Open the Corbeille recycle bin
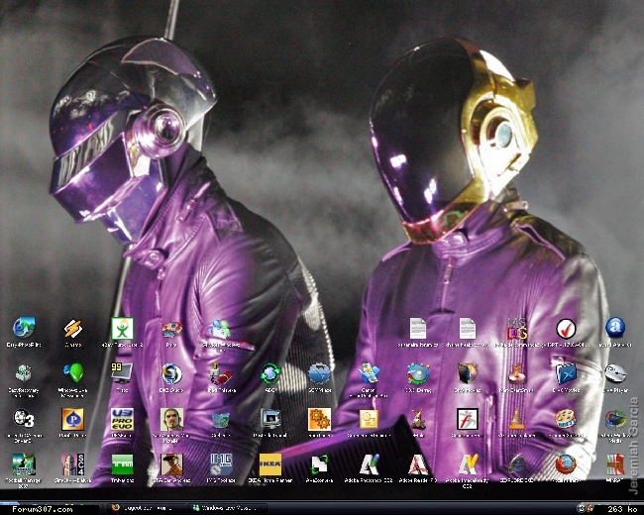The width and height of the screenshot is (644, 515). pyautogui.click(x=221, y=420)
